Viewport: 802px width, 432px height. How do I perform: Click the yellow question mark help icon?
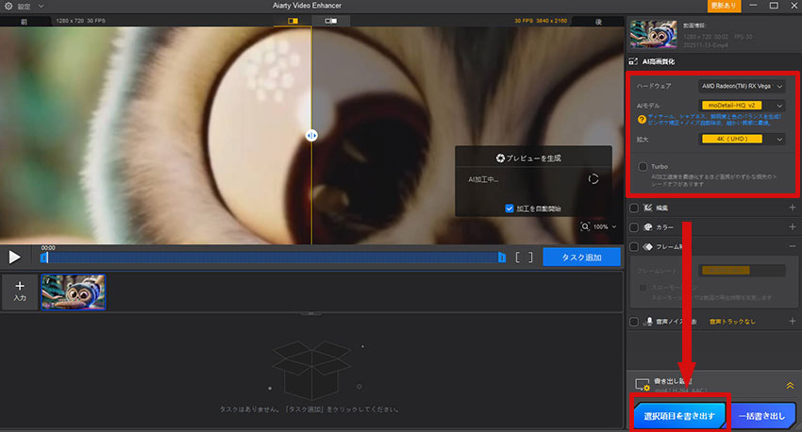(x=642, y=120)
